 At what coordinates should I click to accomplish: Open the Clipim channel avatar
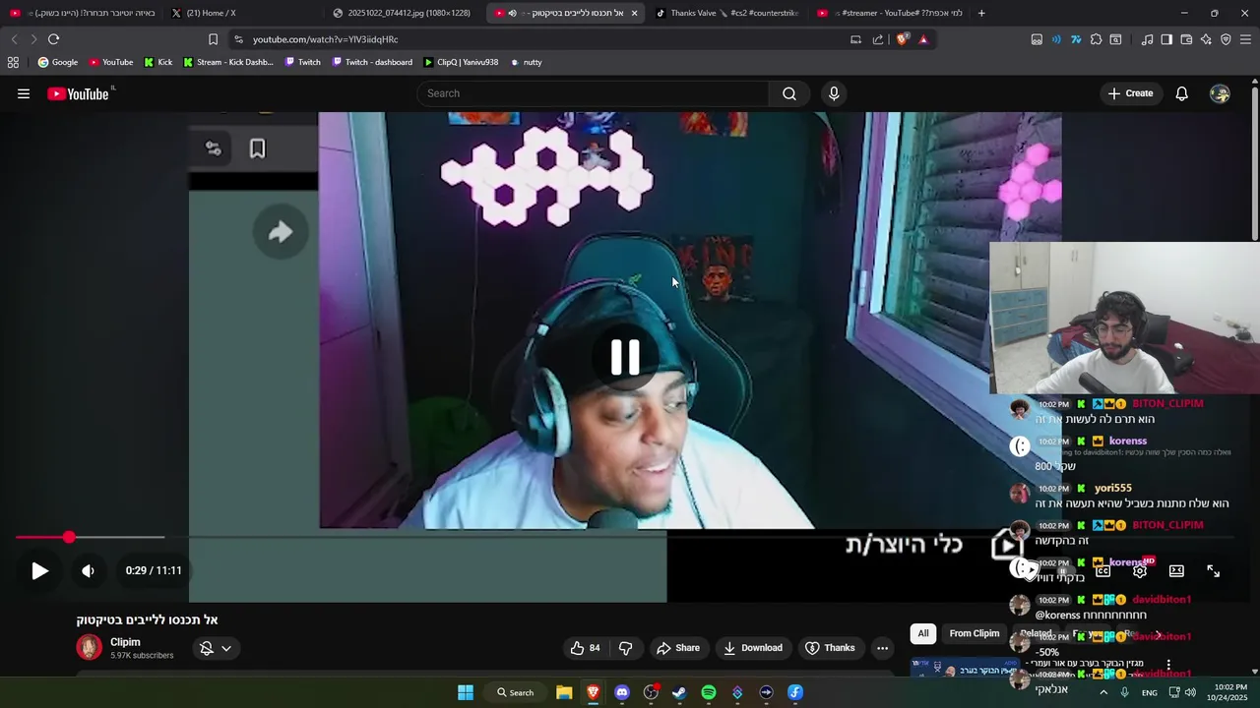pos(89,647)
